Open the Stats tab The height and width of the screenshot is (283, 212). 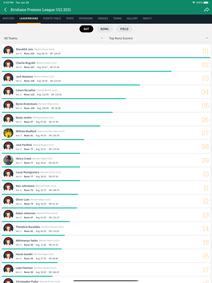70,18
